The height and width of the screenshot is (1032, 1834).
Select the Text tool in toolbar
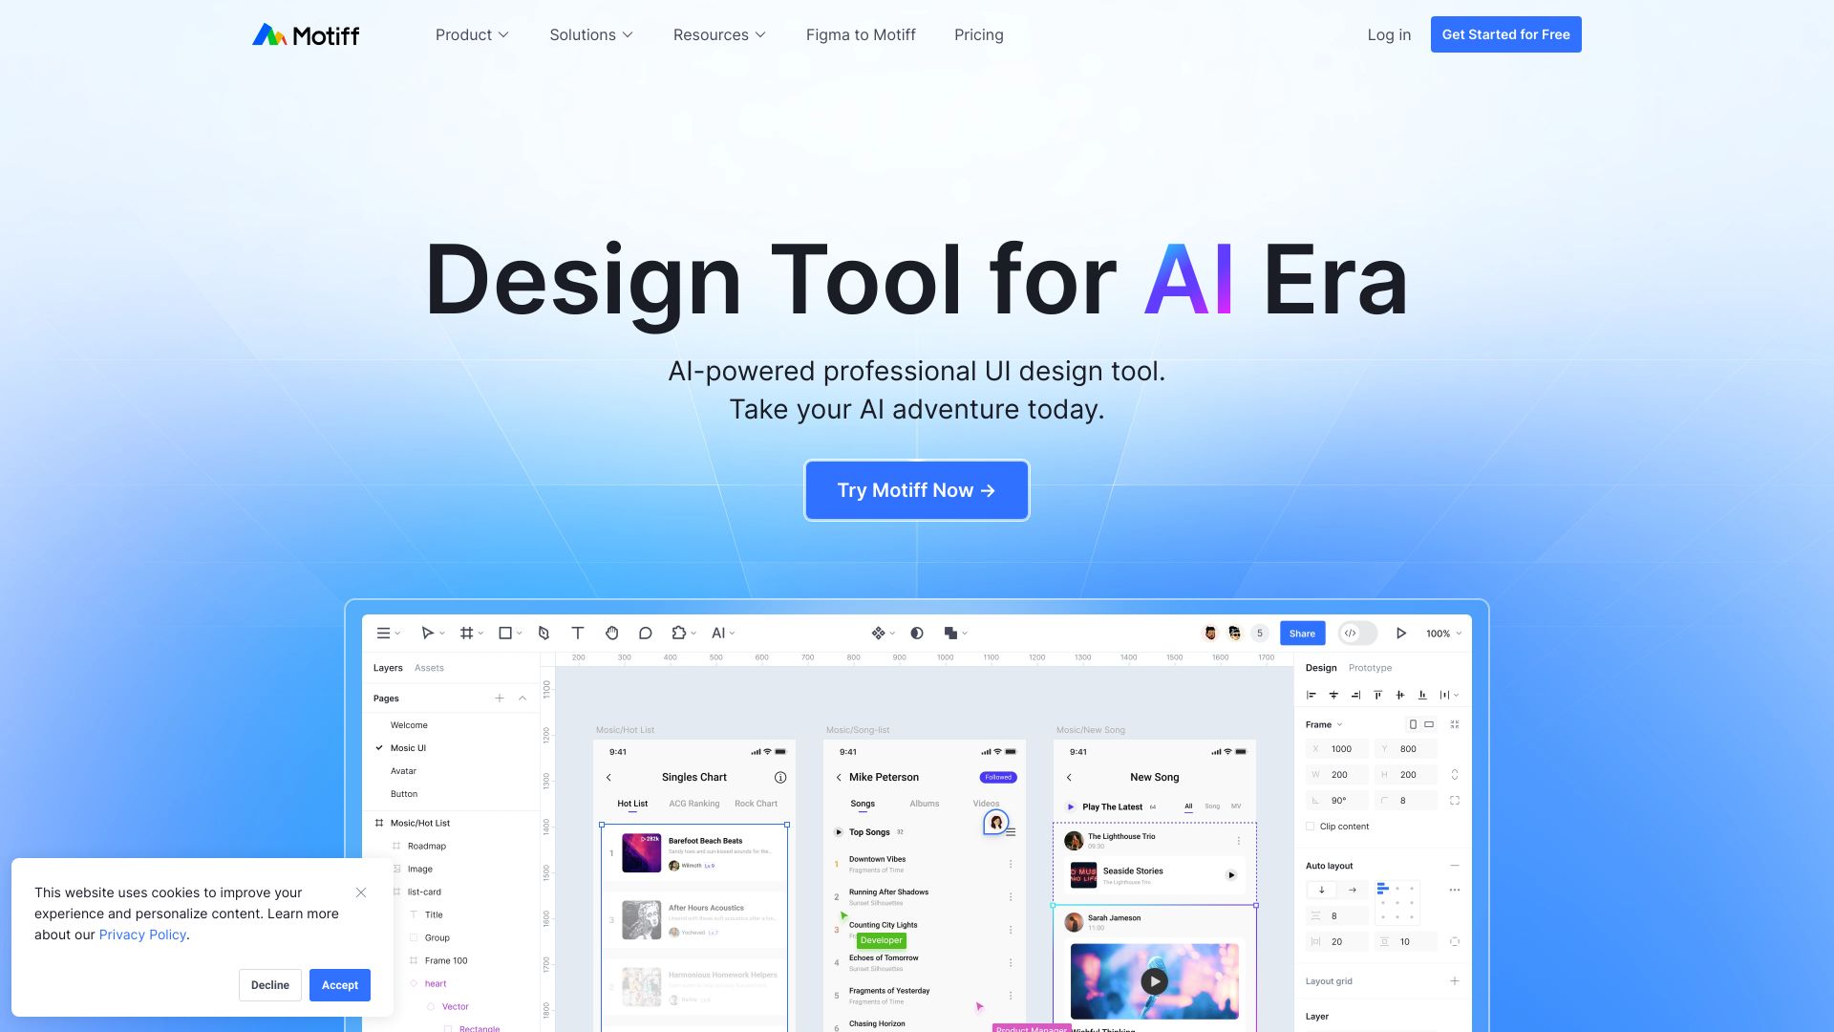577,634
